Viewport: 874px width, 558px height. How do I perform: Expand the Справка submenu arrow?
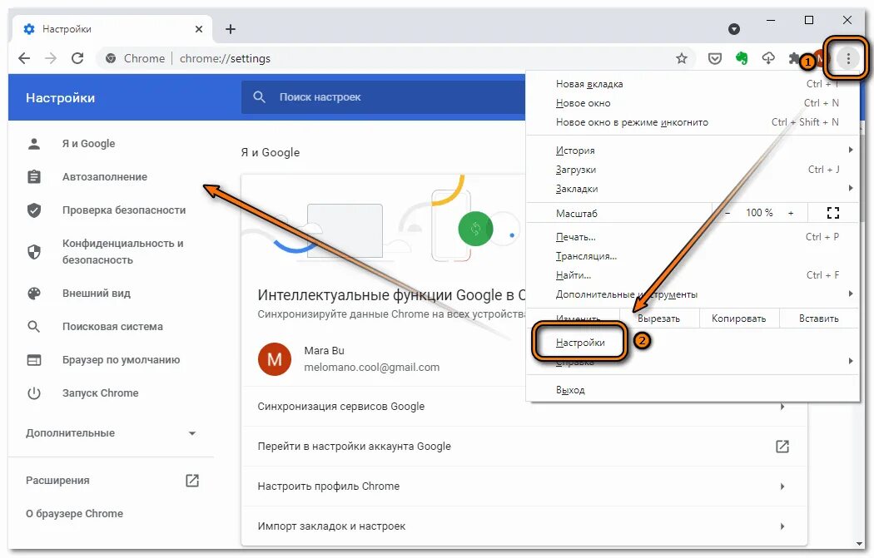(x=851, y=361)
